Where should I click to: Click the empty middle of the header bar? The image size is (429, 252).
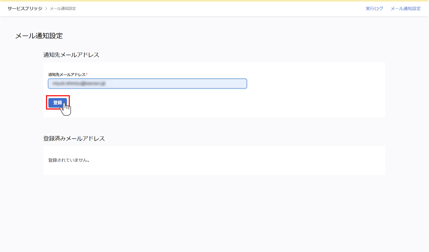click(213, 8)
